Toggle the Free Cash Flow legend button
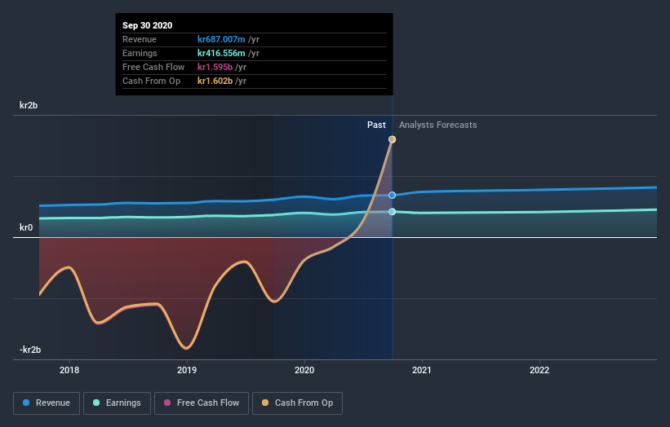 [202, 403]
